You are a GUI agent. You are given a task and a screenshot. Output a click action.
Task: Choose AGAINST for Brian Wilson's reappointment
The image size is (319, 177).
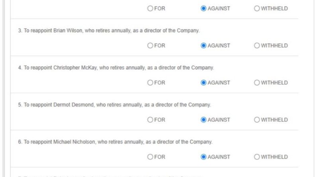pos(204,45)
